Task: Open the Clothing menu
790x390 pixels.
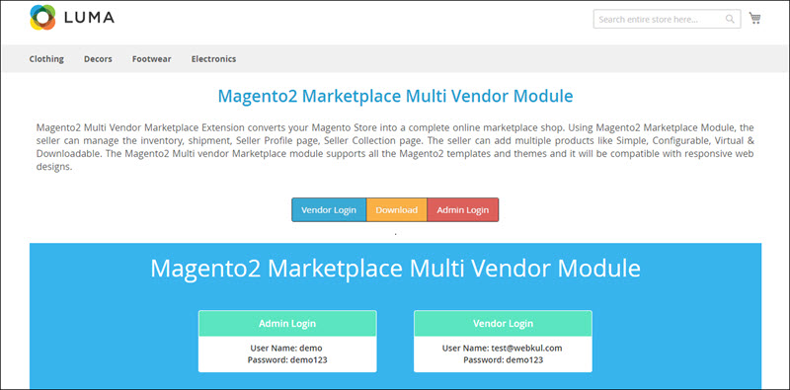Action: point(46,59)
